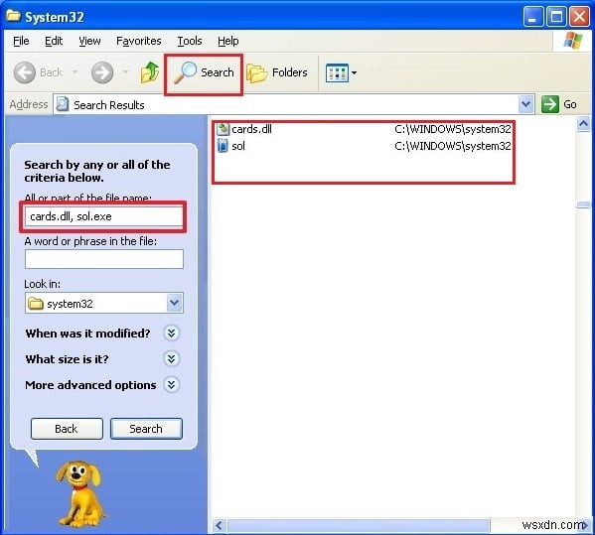
Task: Click the Up folder arrow icon
Action: tap(150, 72)
